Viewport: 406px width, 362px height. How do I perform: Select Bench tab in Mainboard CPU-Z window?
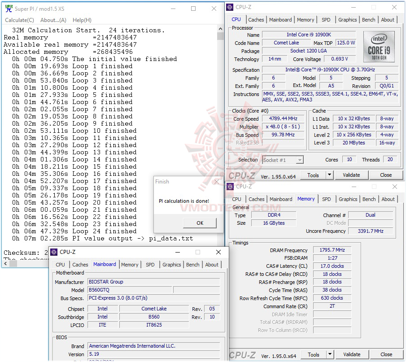[x=192, y=265]
